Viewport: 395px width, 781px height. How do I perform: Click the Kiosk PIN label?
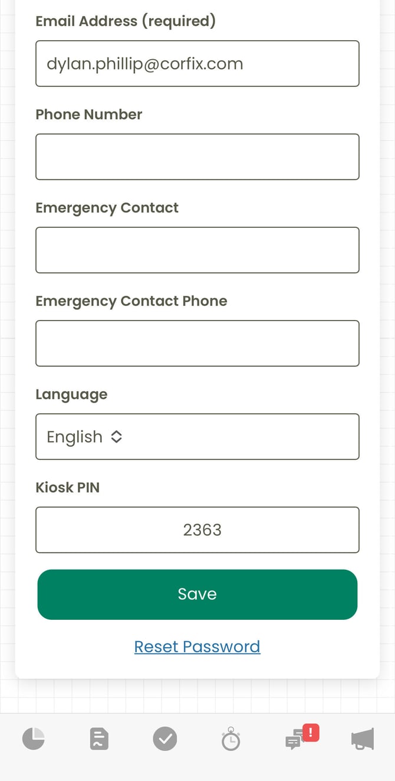tap(67, 488)
